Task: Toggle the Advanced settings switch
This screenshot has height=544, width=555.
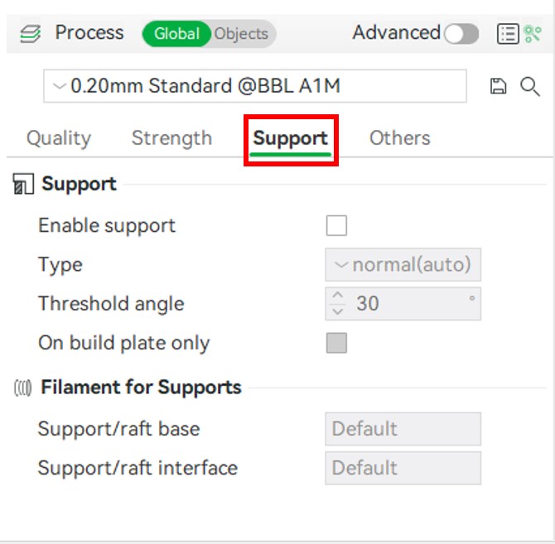Action: point(461,34)
